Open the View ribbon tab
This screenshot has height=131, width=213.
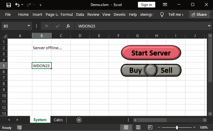[106, 15]
